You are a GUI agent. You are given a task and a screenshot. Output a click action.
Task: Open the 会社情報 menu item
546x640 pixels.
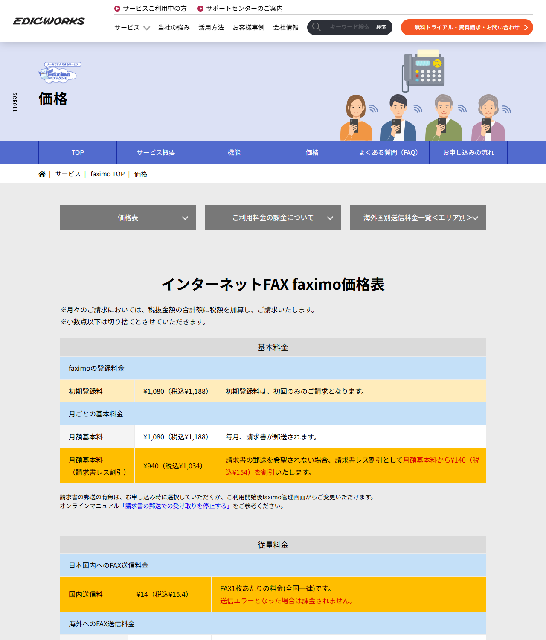click(x=286, y=27)
